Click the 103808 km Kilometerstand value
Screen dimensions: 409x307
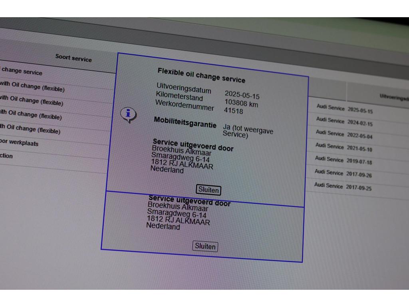(x=241, y=104)
